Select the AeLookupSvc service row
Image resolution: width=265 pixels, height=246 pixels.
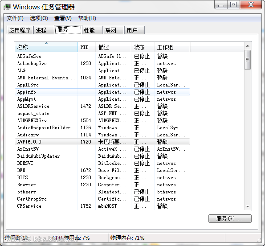[102, 63]
